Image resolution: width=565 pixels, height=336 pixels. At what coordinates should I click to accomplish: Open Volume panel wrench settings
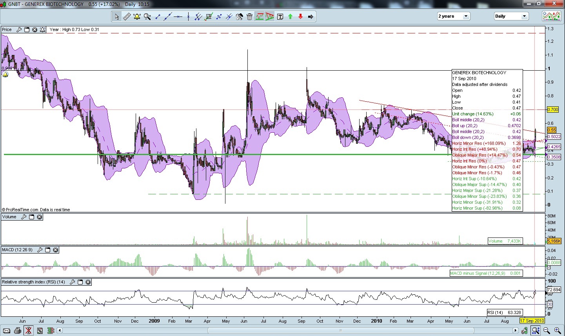[x=24, y=217]
